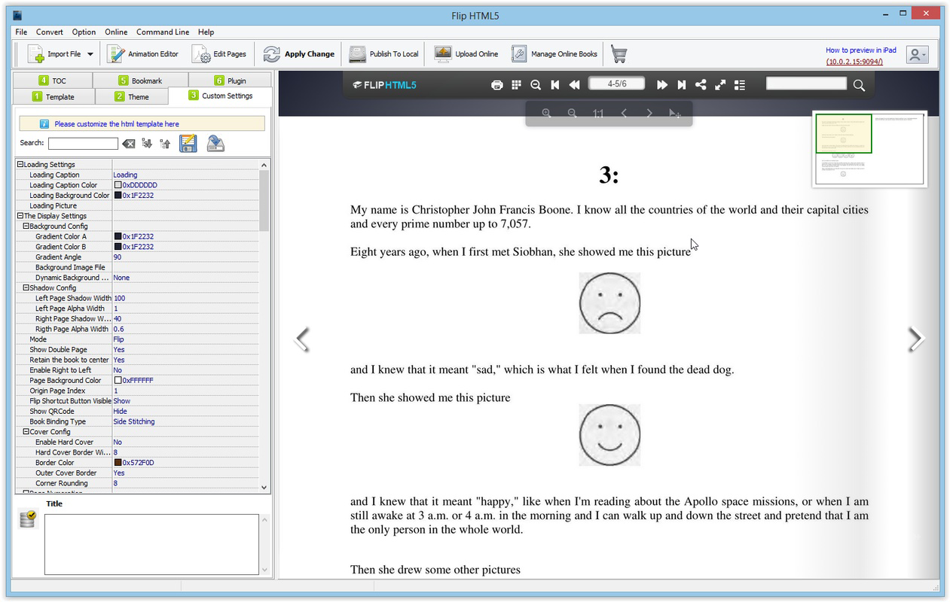Open the Command Line menu
Screen dimensions: 950x602
coord(163,32)
